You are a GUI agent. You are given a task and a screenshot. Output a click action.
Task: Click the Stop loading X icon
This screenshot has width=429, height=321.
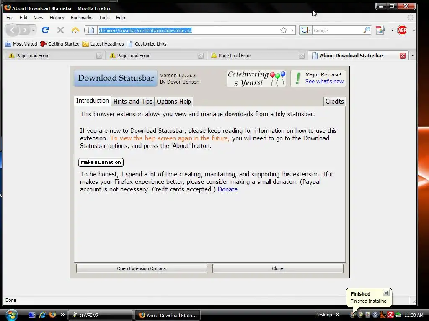click(60, 30)
